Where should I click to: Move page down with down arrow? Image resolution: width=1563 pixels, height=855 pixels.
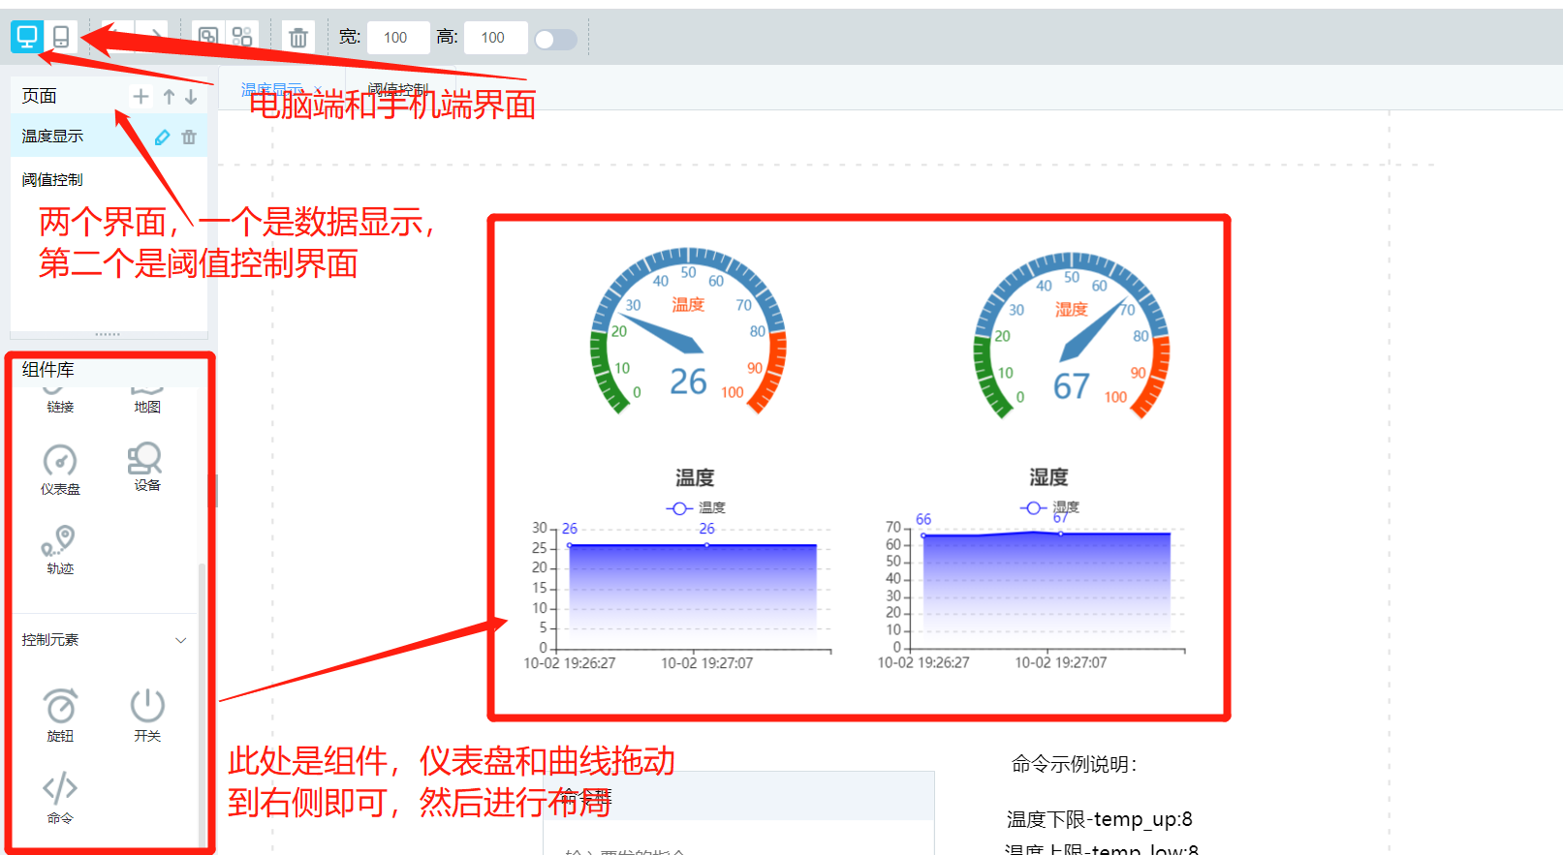(191, 96)
